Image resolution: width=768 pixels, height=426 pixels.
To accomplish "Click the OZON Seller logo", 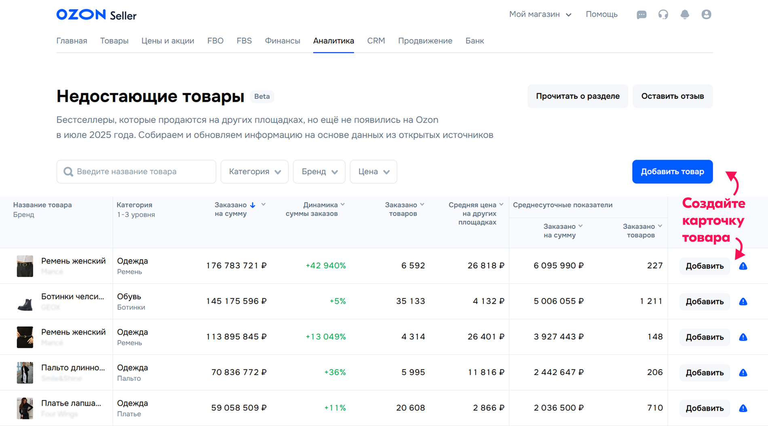I will 96,15.
